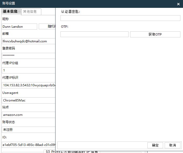Click the 认证器密匙 input field

point(120,18)
